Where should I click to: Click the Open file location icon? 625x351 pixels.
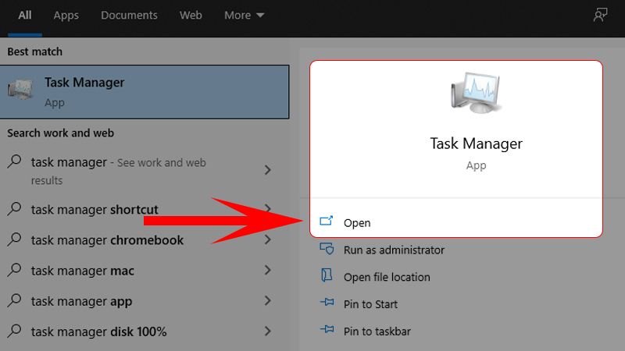327,277
